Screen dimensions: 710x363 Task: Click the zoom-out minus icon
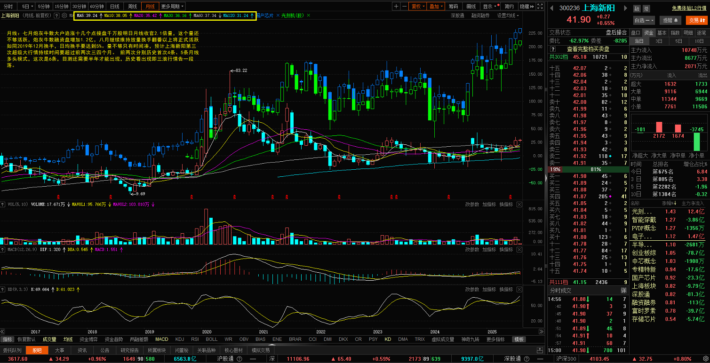point(404,6)
